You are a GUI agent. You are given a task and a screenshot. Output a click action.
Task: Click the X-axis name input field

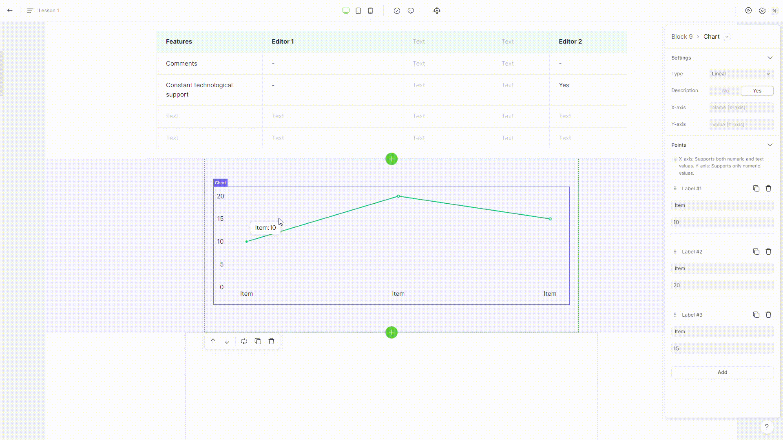(741, 108)
